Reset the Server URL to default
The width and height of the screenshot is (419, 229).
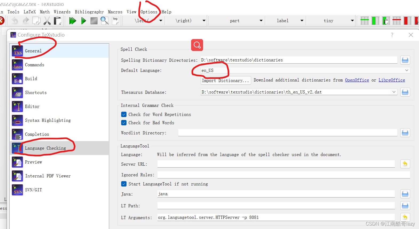tap(405, 164)
